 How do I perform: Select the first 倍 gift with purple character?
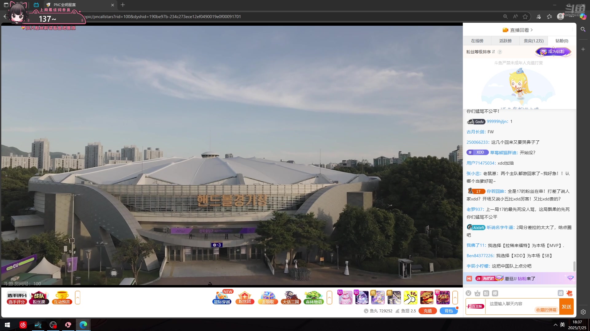click(378, 297)
